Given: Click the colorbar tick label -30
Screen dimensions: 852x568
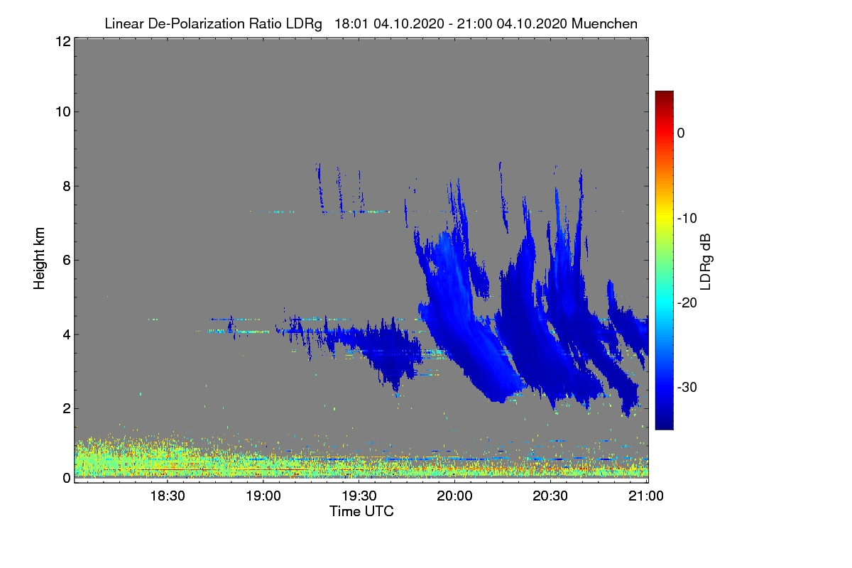Looking at the screenshot, I should [x=687, y=387].
